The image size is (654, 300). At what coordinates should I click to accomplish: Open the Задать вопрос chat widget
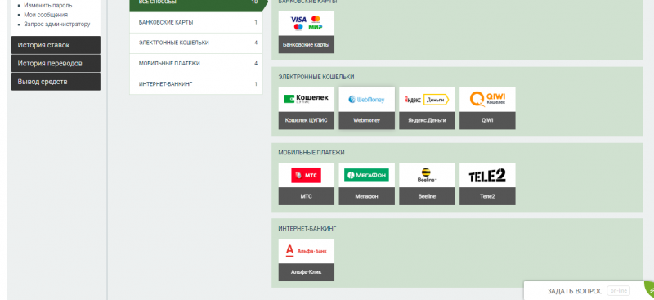589,291
